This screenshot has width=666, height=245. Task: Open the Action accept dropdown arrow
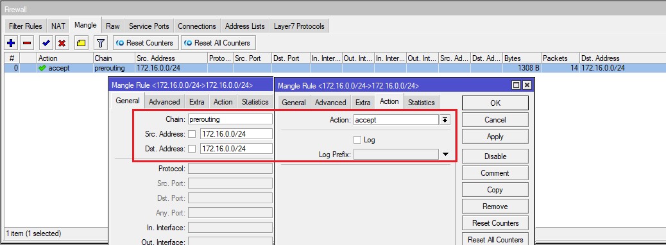[x=445, y=120]
